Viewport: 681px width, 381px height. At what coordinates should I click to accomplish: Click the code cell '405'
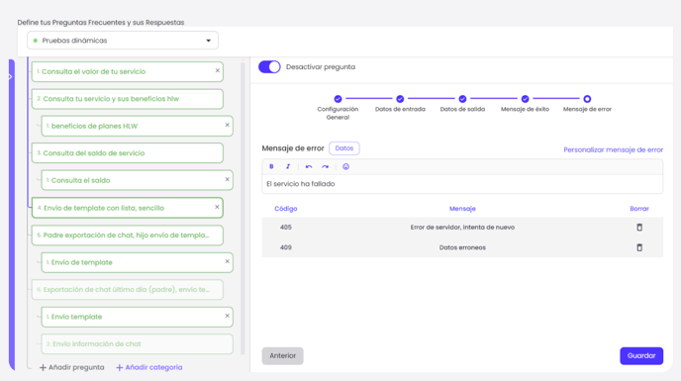coord(286,228)
